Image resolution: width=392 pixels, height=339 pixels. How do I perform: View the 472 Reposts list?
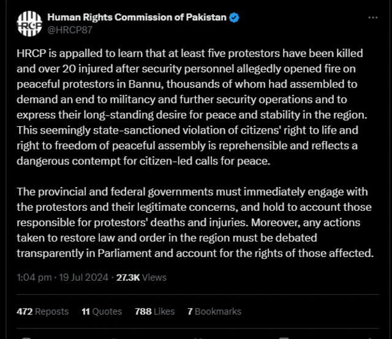click(x=43, y=311)
